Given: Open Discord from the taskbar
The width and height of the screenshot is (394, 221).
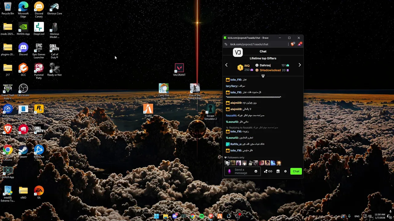Looking at the screenshot, I should pyautogui.click(x=175, y=216).
